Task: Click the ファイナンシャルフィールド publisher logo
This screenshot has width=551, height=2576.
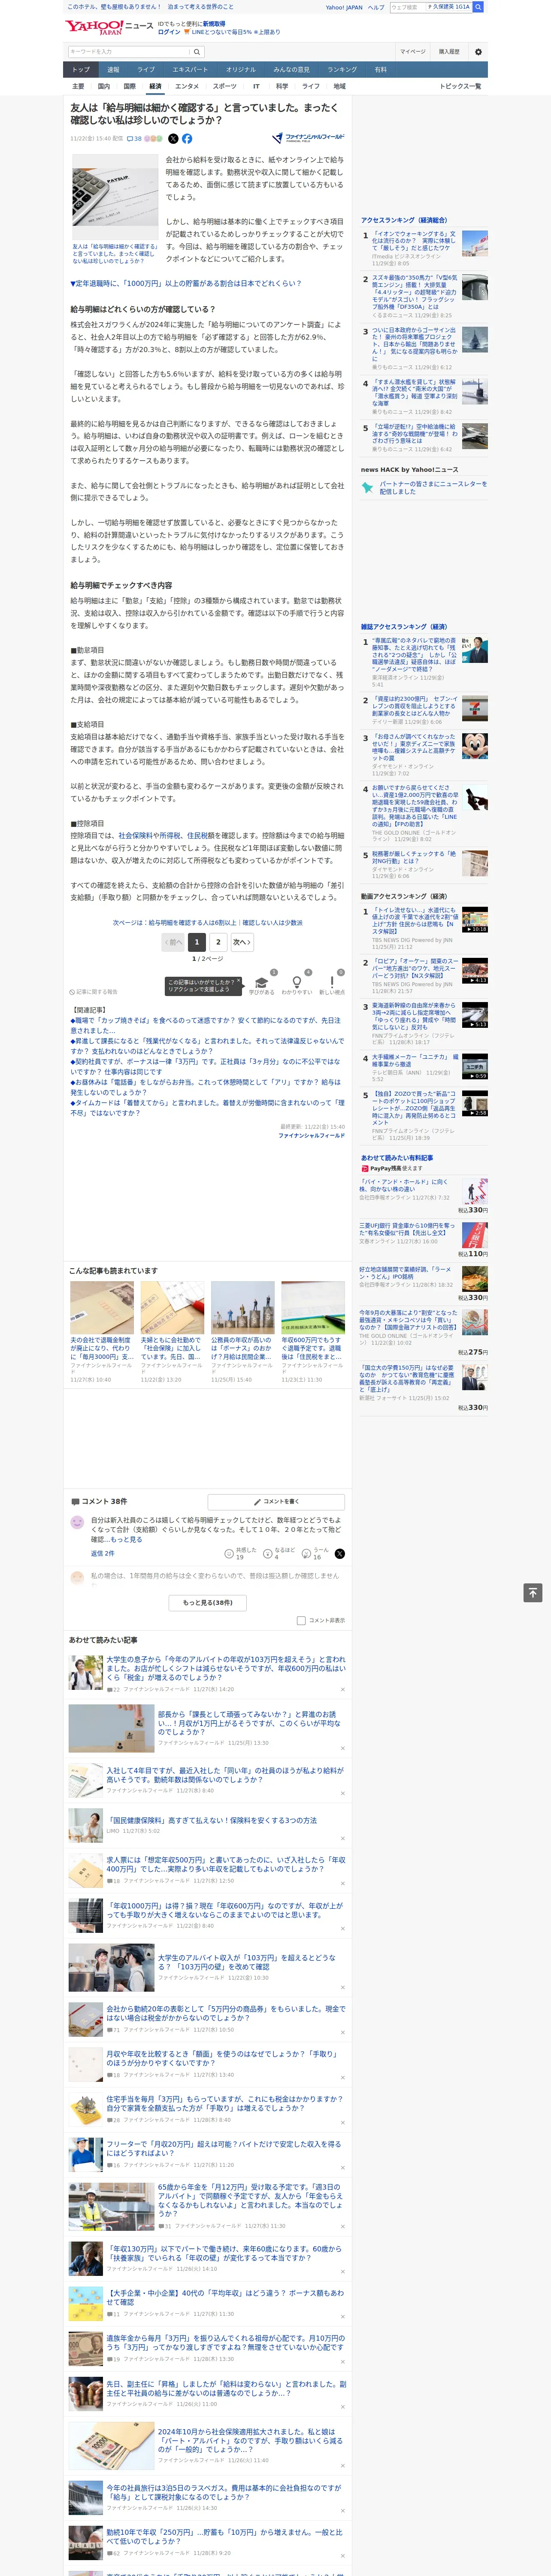Action: [308, 138]
